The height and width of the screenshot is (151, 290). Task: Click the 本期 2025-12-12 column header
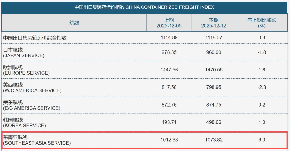(x=213, y=23)
